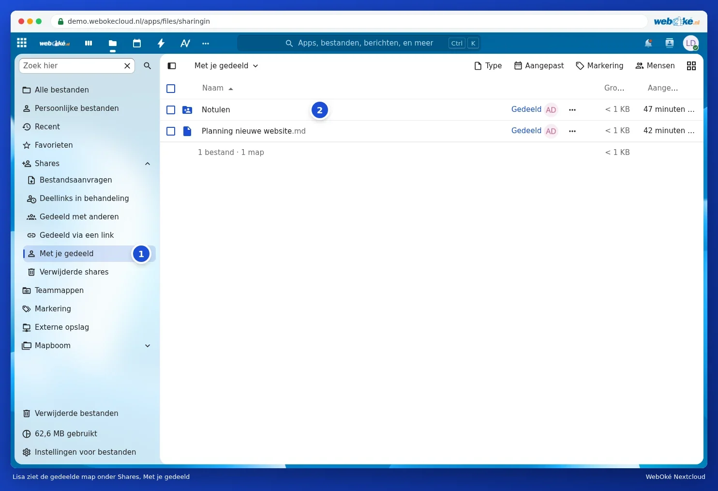Open the Calendar app icon
Image resolution: width=718 pixels, height=491 pixels.
pyautogui.click(x=137, y=43)
